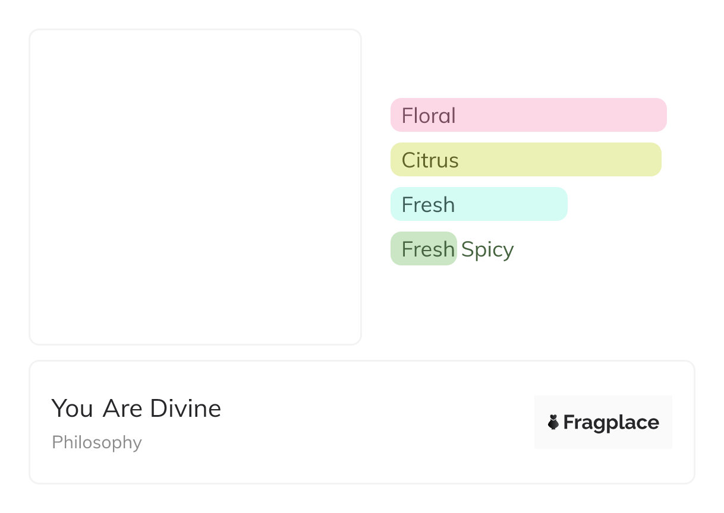Click the word You in the title
The width and height of the screenshot is (724, 513).
(x=72, y=408)
